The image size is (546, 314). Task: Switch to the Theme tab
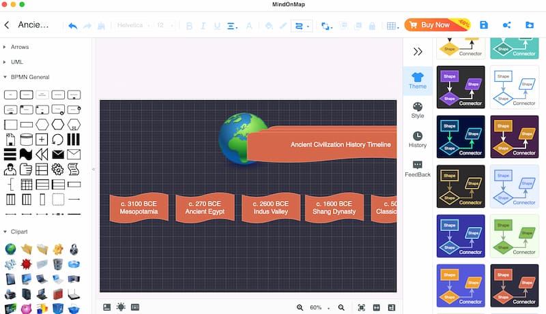[x=418, y=81]
